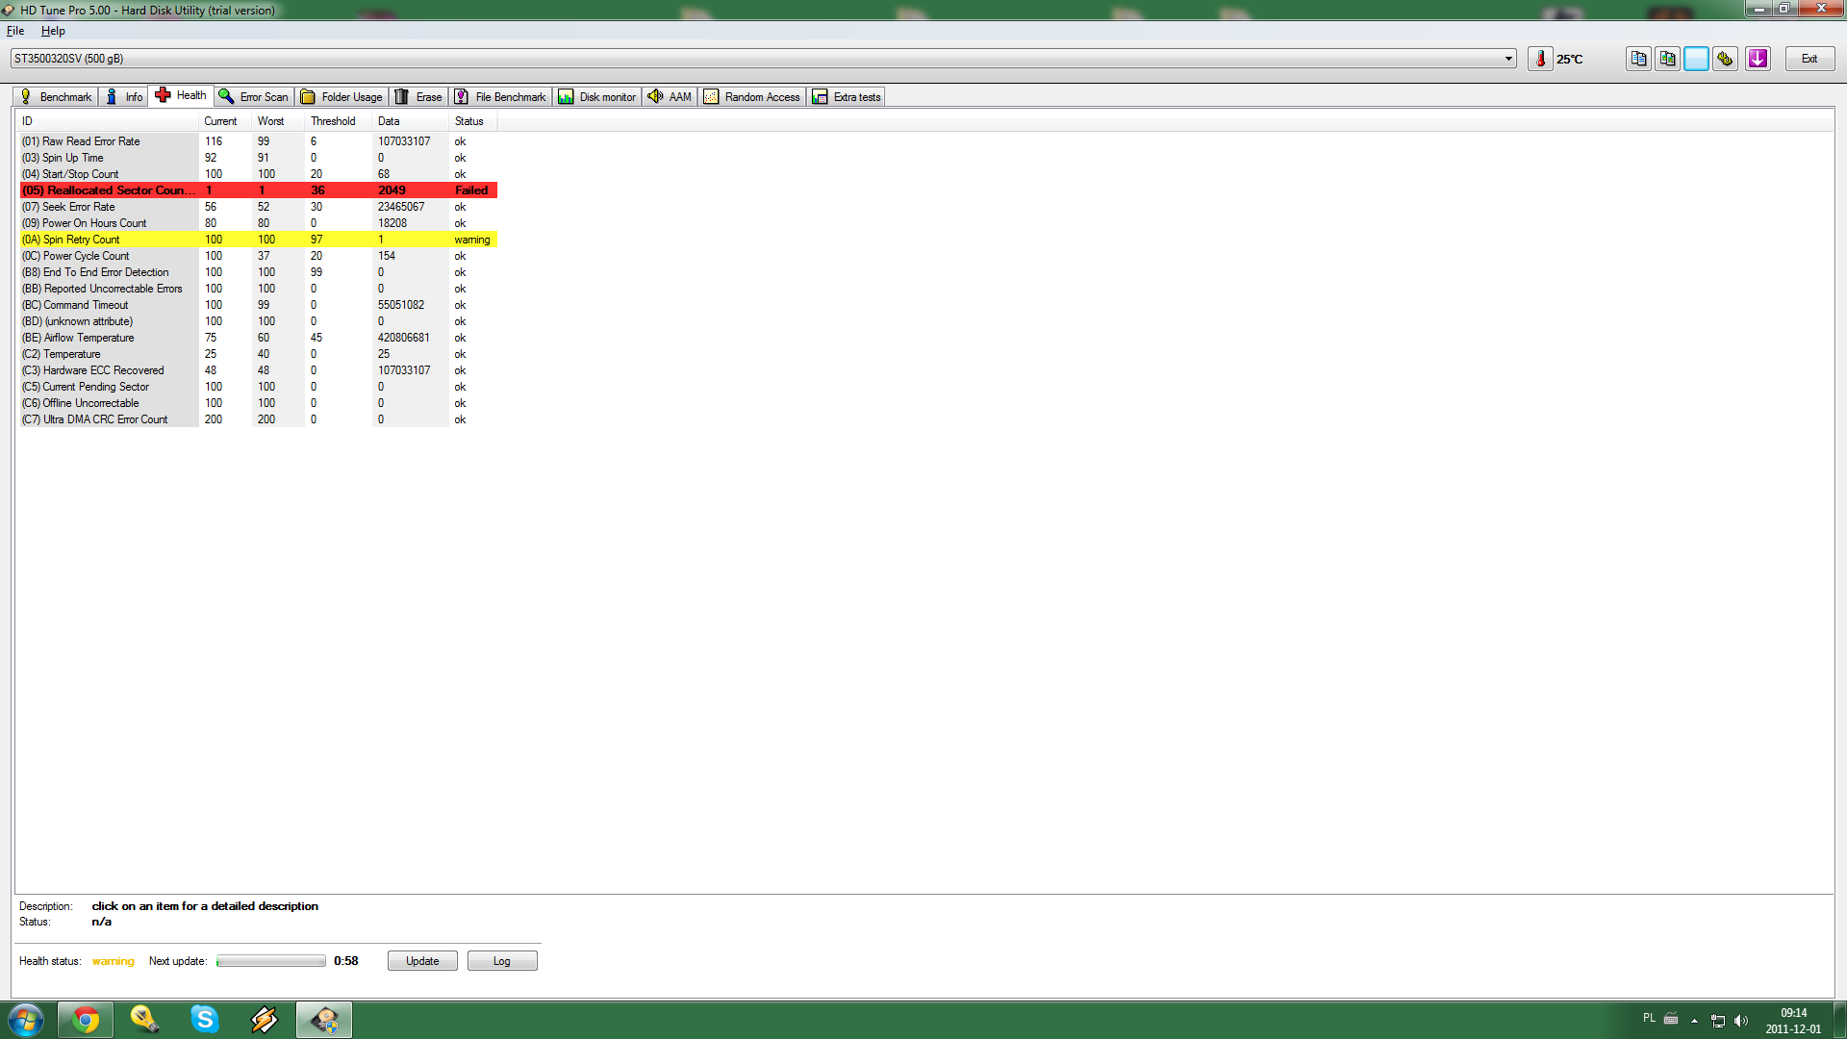Viewport: 1847px width, 1039px height.
Task: Open Skype from the taskbar
Action: pyautogui.click(x=205, y=1020)
